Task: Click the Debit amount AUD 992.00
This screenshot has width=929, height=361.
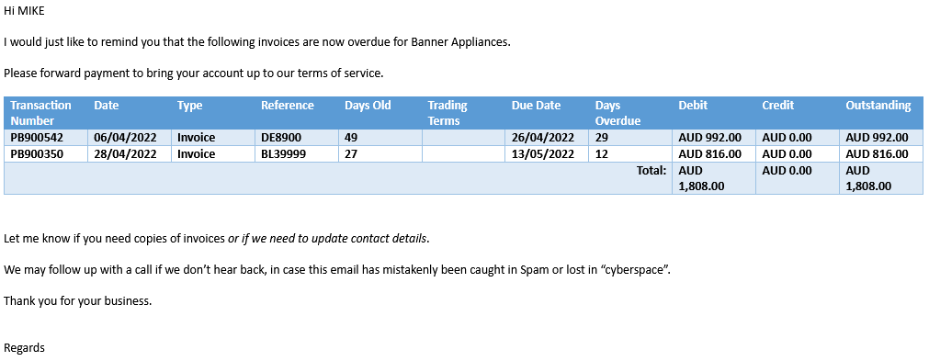Action: point(709,138)
